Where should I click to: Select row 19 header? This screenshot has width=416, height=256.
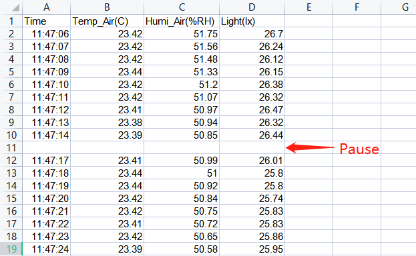[11, 249]
